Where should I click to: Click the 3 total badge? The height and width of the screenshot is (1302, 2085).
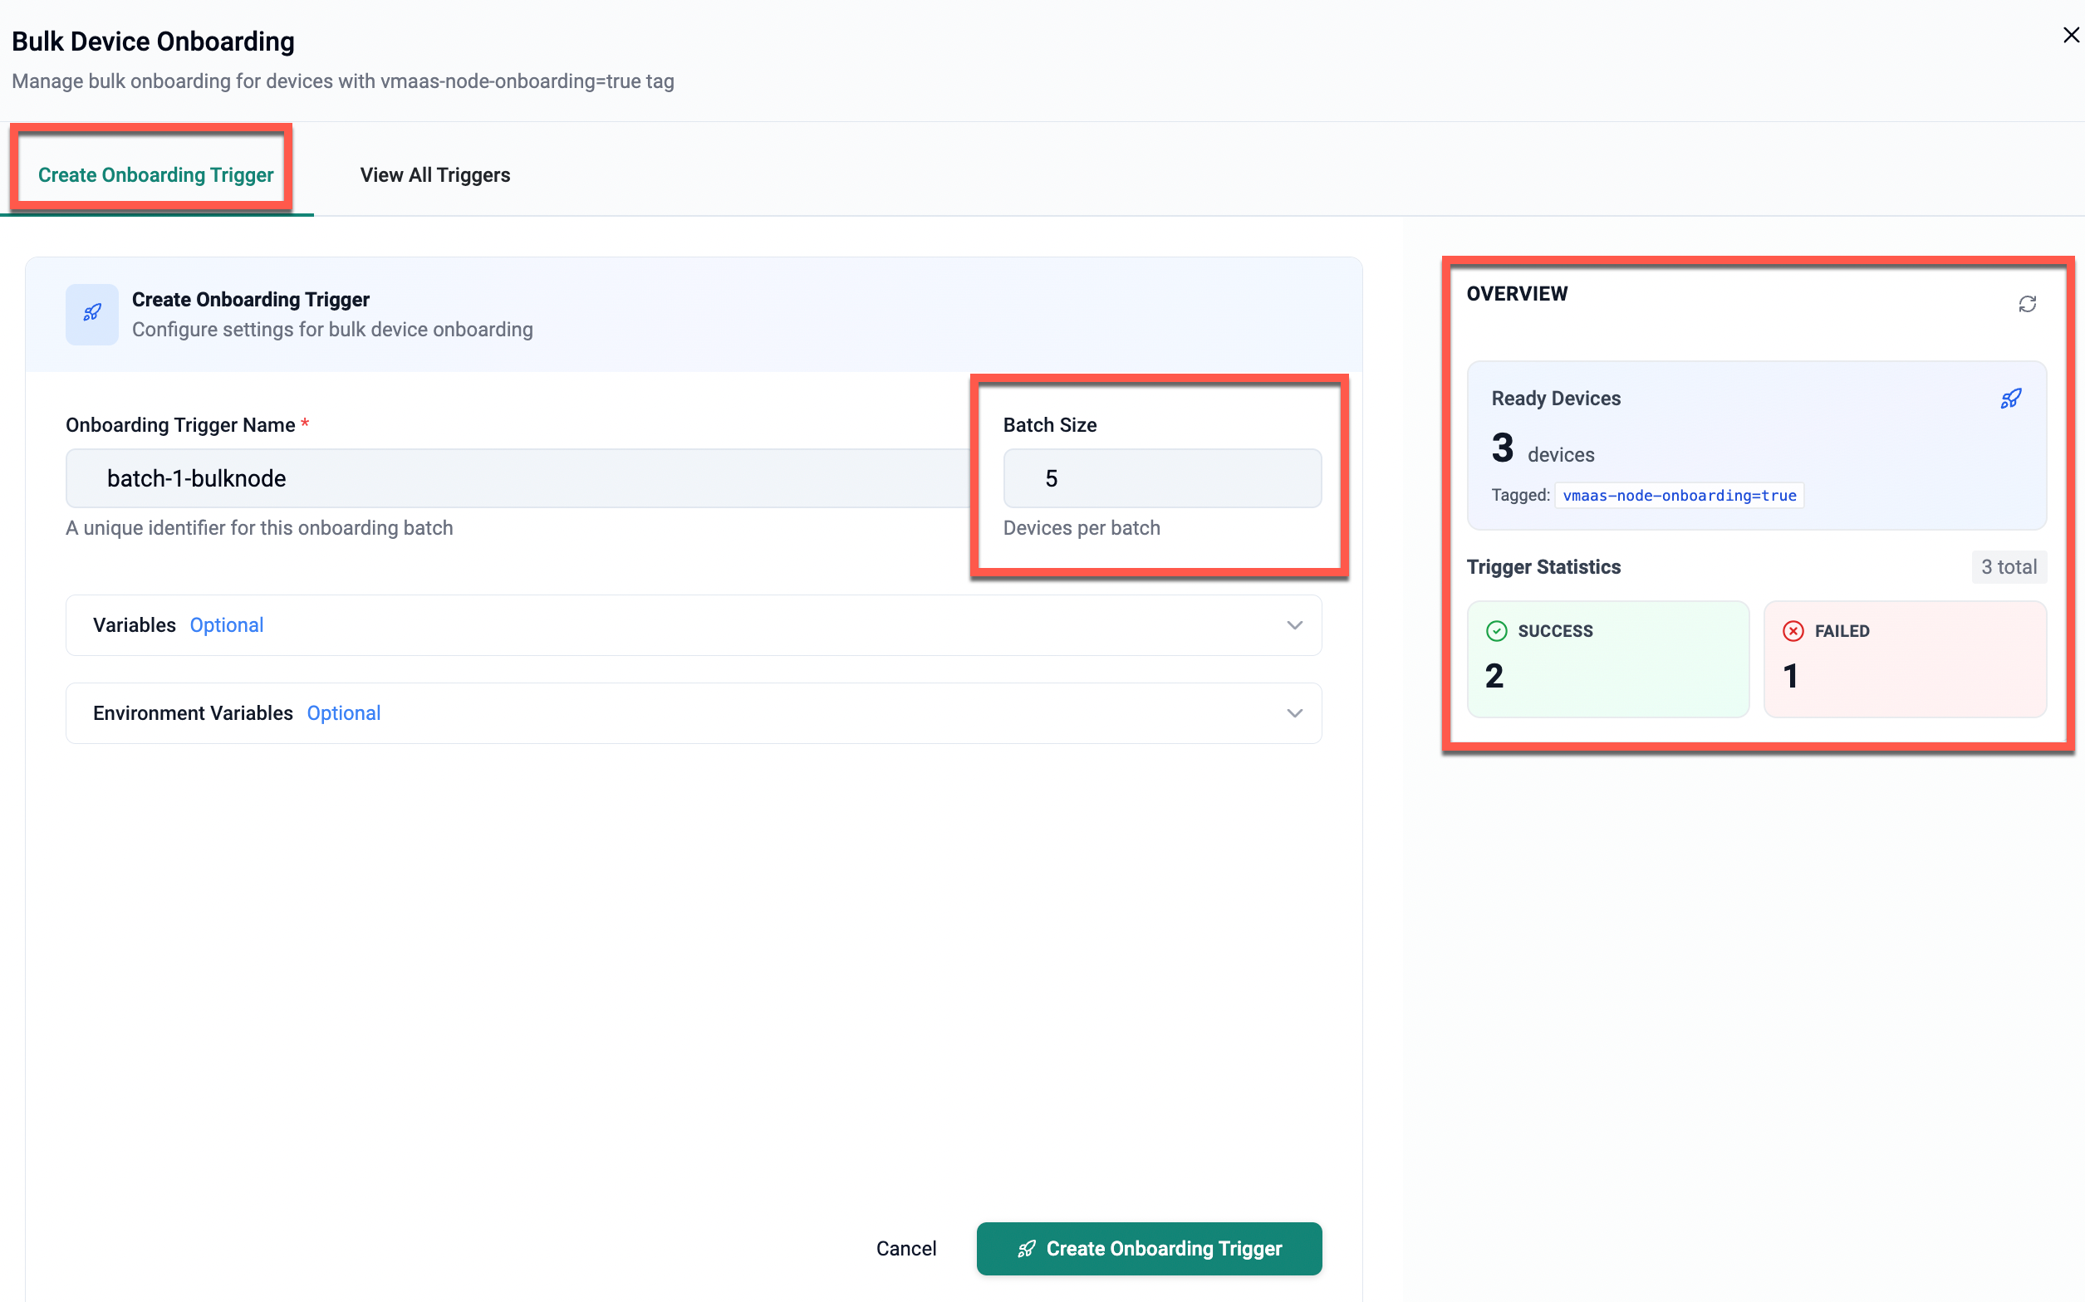click(x=2009, y=567)
